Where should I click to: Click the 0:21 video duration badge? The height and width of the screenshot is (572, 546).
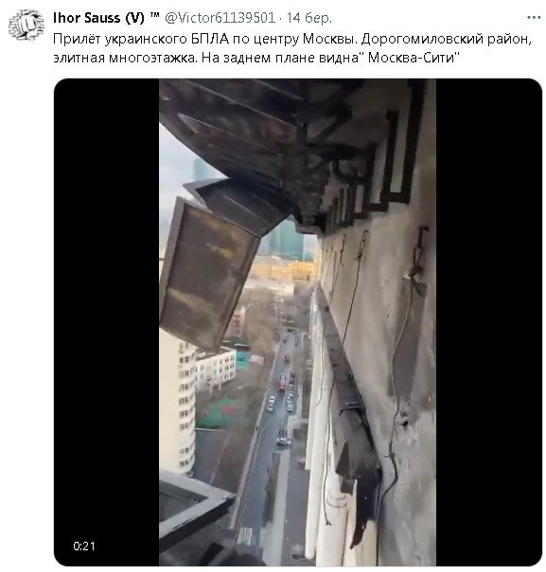84,546
